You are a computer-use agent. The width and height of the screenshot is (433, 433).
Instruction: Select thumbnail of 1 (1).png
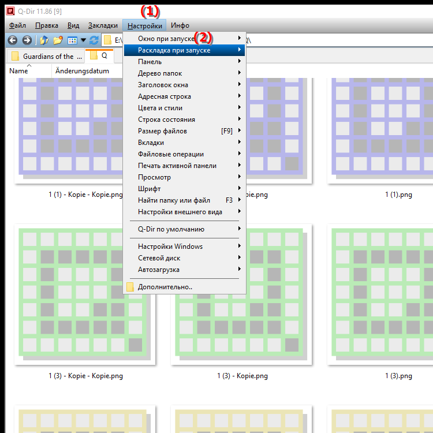pos(380,130)
